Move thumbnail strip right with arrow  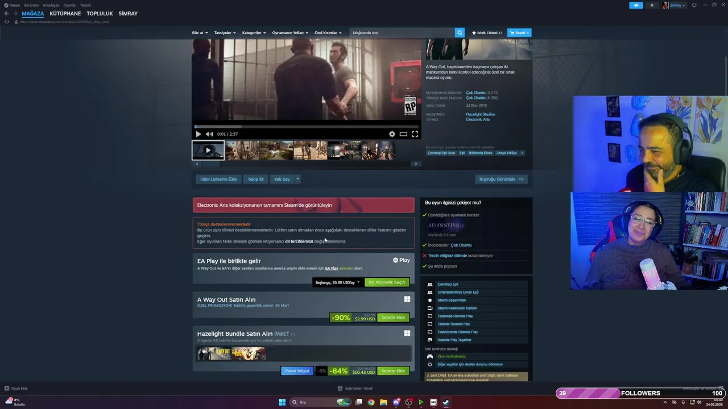tap(416, 164)
